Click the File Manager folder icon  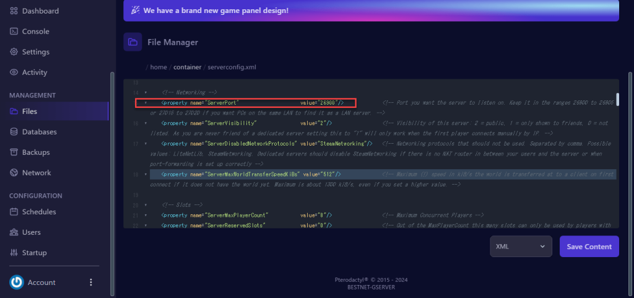pyautogui.click(x=132, y=42)
